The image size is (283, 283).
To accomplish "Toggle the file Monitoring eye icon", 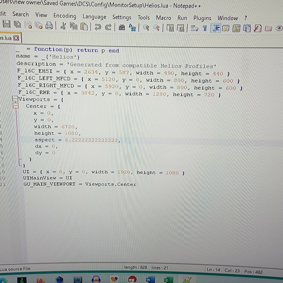I will [x=279, y=28].
